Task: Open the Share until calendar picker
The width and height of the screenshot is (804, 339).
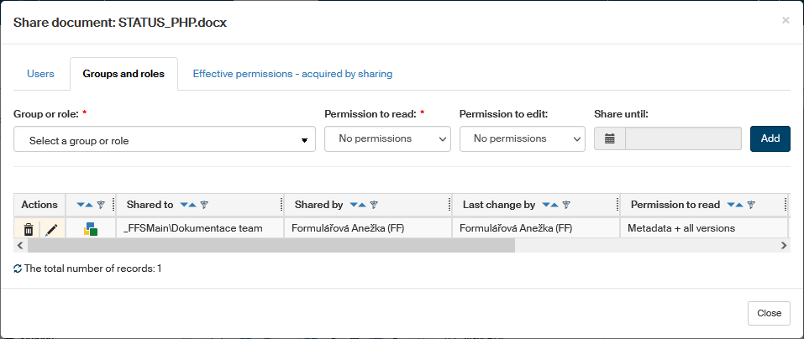Action: pos(610,138)
